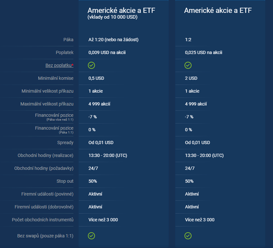The width and height of the screenshot is (273, 248).
Task: Select the Stop out row label
Action: [x=65, y=181]
